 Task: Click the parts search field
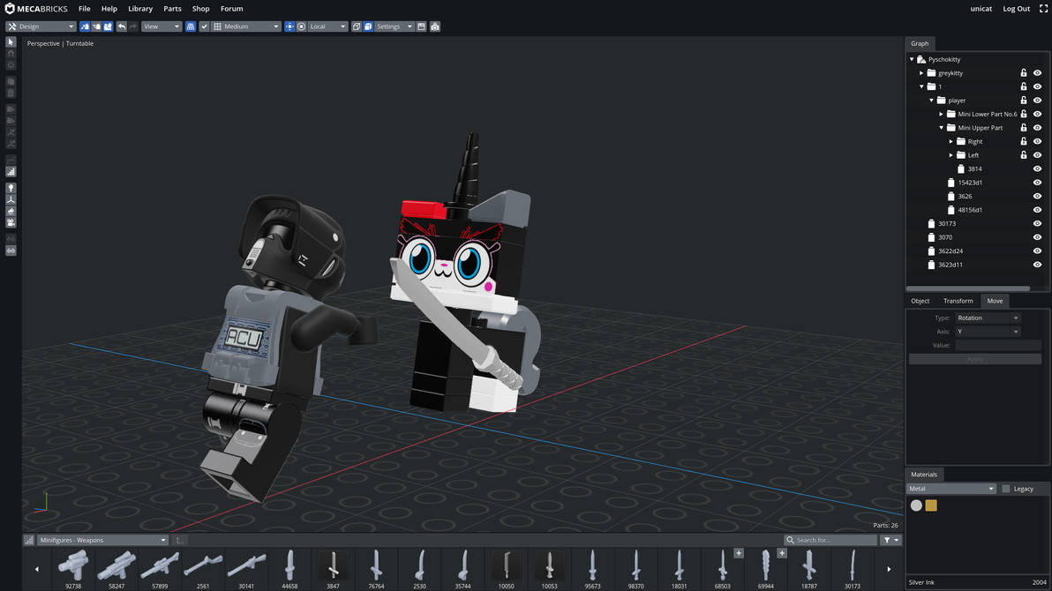tap(830, 540)
